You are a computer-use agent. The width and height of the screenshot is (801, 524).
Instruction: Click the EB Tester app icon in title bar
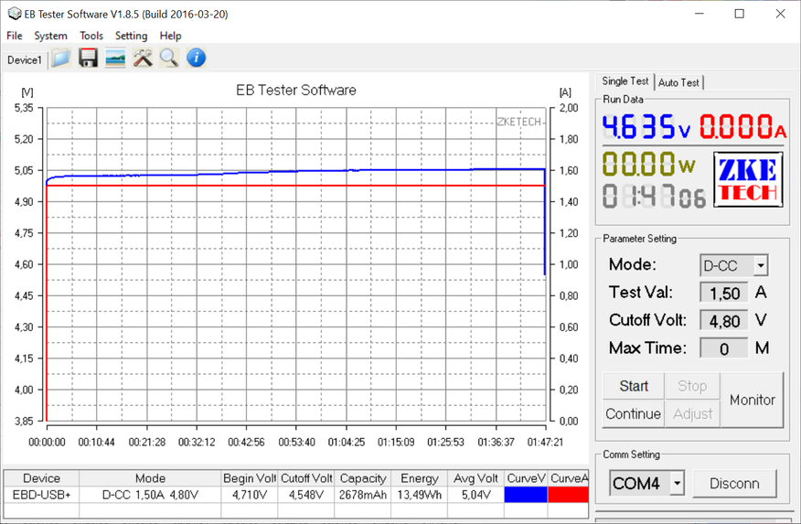15,14
